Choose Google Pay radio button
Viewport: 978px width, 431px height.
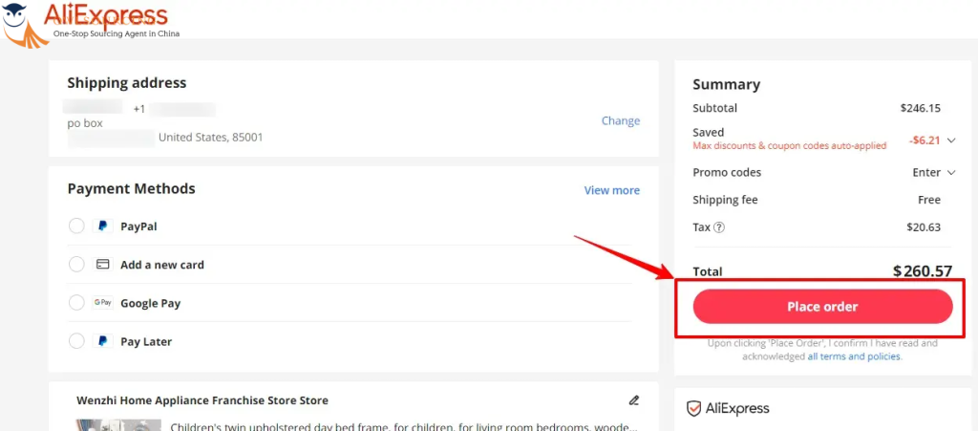click(x=76, y=303)
